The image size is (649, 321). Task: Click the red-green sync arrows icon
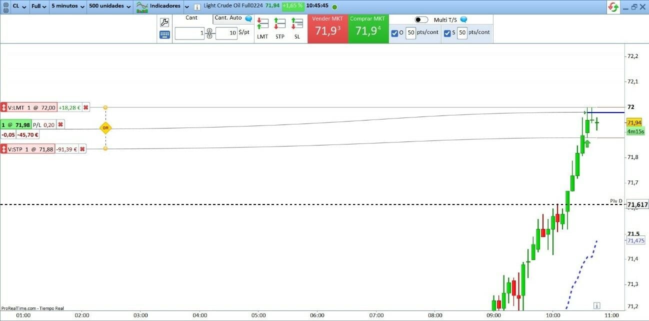coord(612,7)
